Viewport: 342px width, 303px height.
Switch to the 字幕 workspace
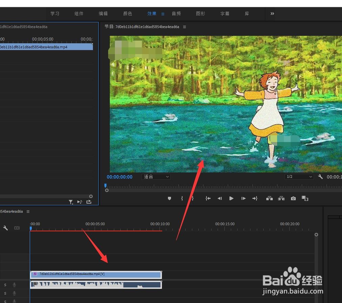tap(225, 14)
